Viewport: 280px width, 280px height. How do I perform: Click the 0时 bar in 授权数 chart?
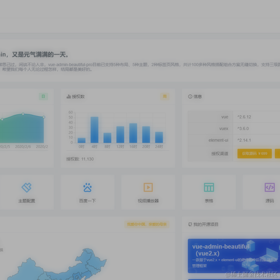point(82,141)
